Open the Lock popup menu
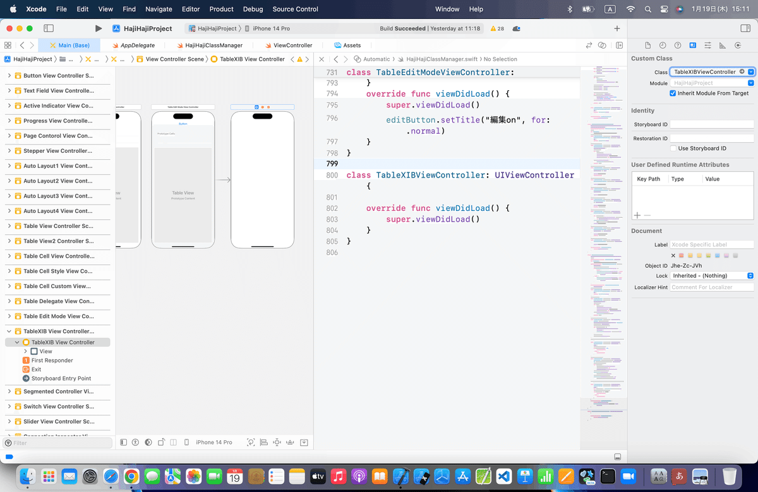 (x=712, y=275)
